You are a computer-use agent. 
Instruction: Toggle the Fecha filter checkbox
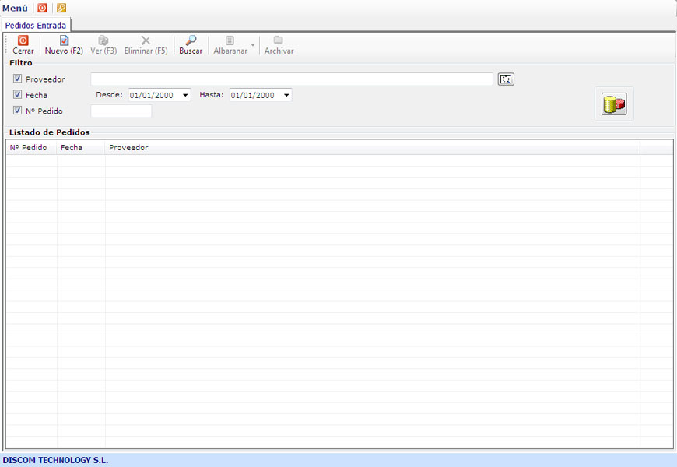[x=18, y=95]
